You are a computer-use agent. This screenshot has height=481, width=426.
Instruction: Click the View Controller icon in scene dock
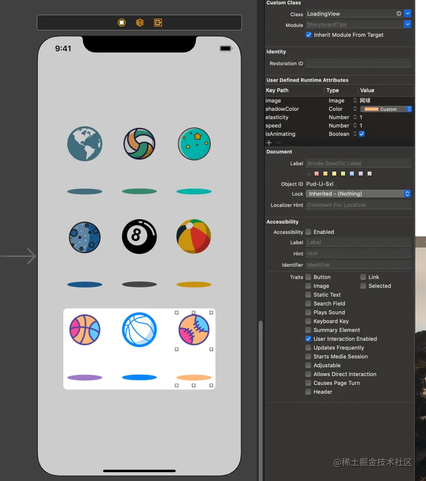click(122, 23)
